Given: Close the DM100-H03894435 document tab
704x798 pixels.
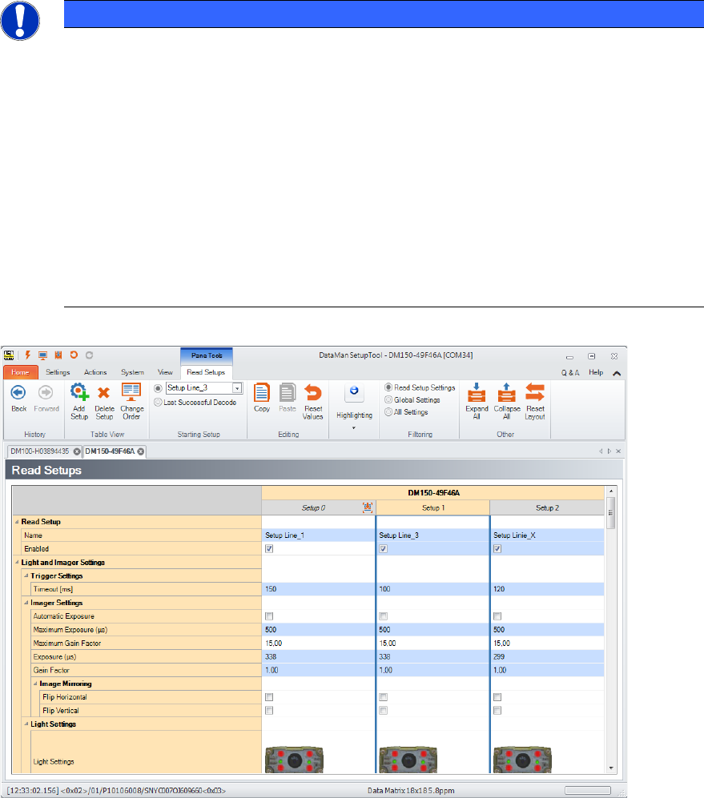Looking at the screenshot, I should point(77,451).
